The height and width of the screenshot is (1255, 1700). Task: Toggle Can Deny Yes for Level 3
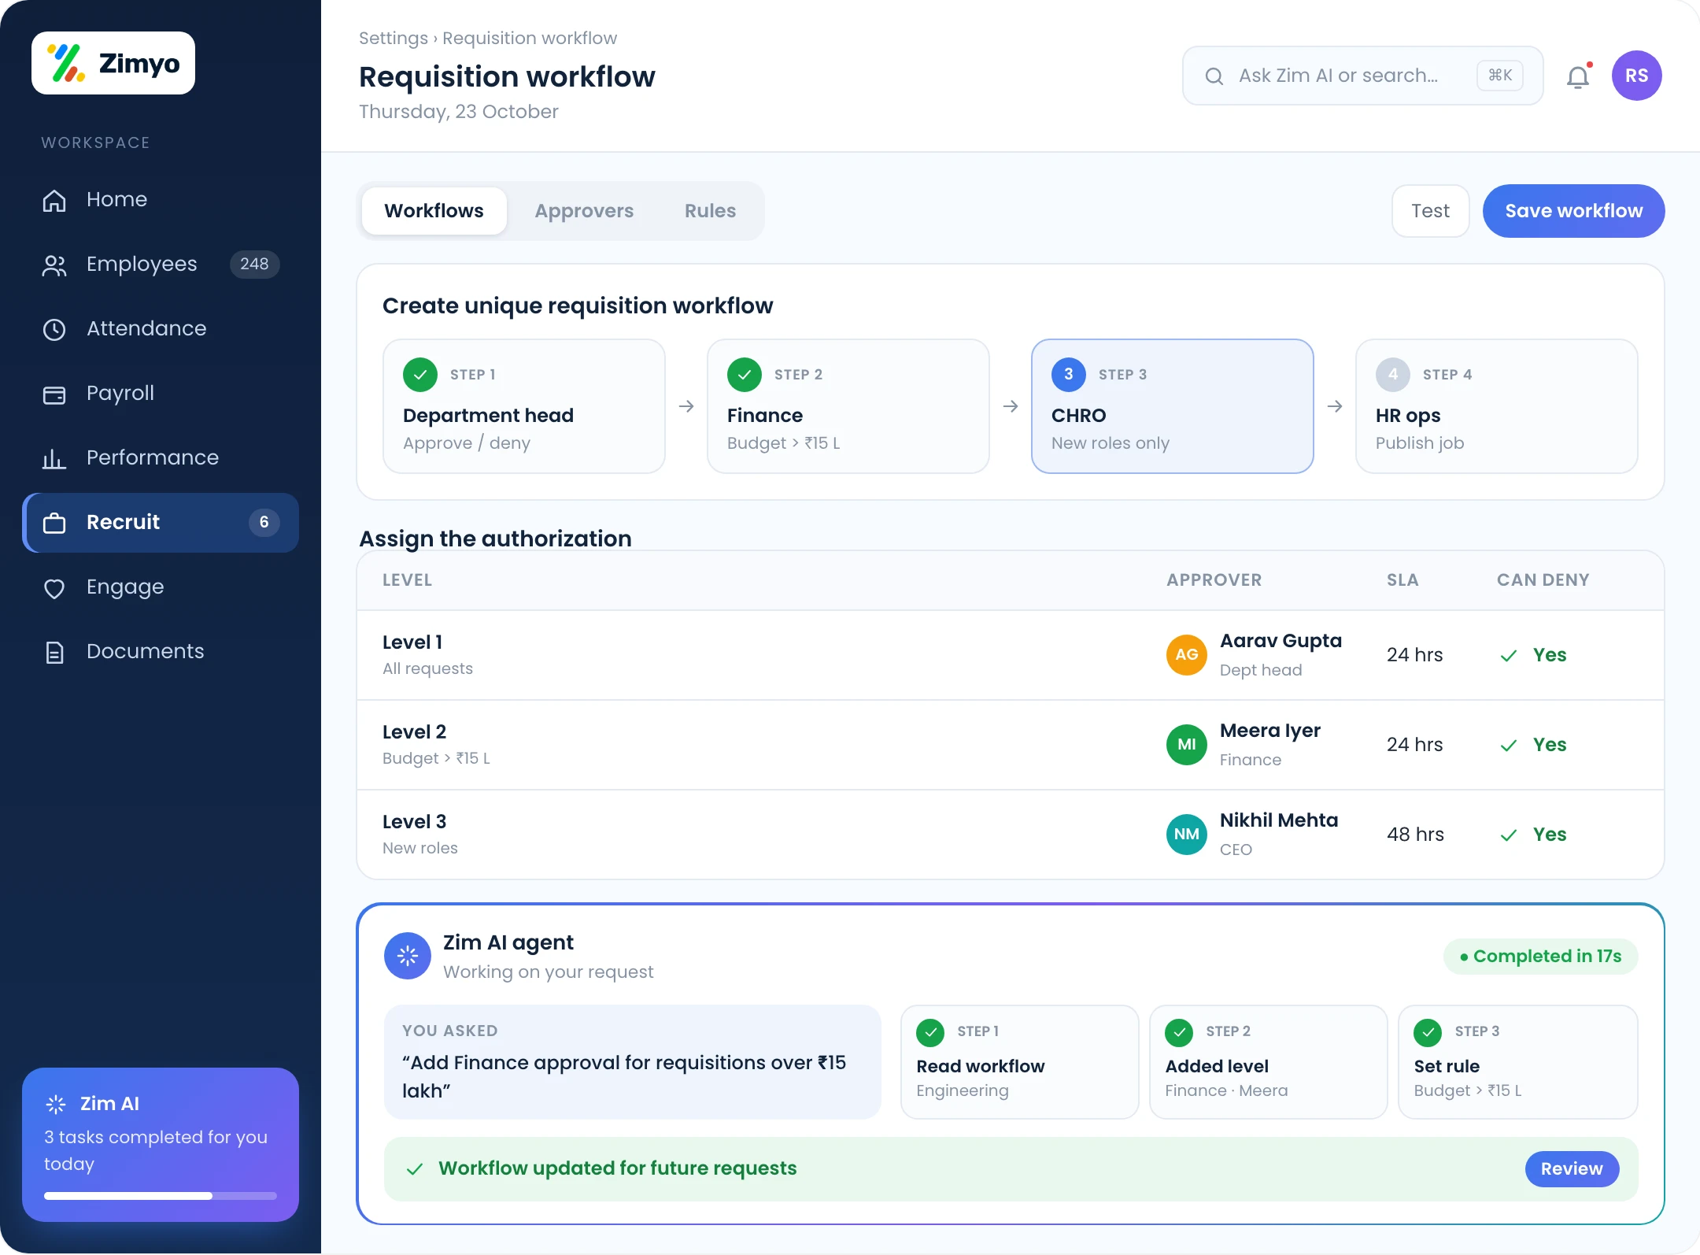pos(1533,835)
